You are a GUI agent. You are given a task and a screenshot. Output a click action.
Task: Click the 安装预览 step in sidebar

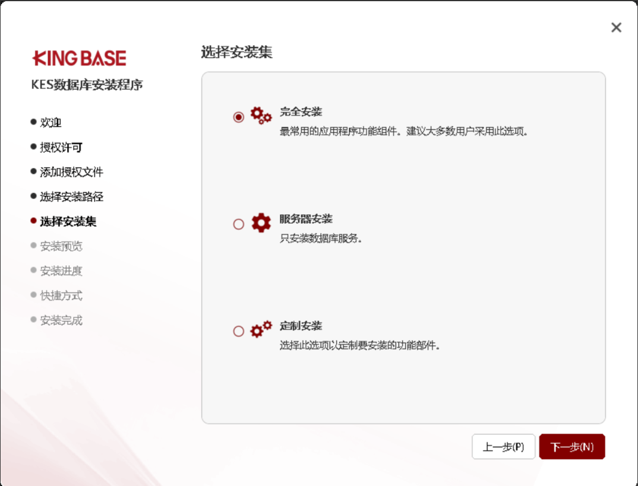(x=61, y=246)
